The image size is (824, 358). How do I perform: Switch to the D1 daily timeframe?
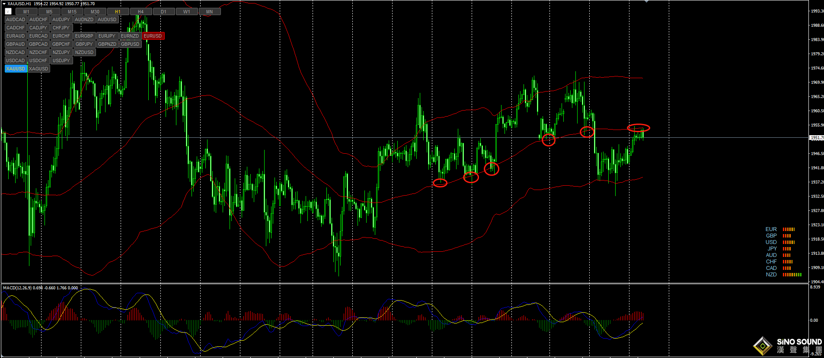click(163, 12)
